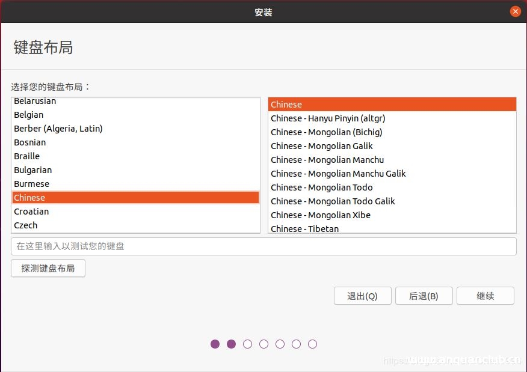Select Chinese - Mongolian (Bichig) variant

[x=325, y=132]
